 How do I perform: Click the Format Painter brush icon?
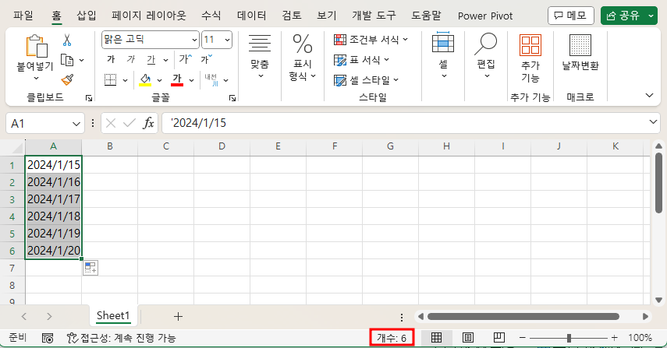coord(67,79)
